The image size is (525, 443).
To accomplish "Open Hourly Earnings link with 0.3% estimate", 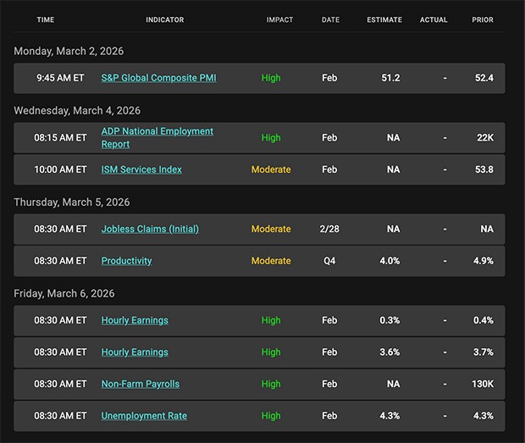I will [x=135, y=320].
